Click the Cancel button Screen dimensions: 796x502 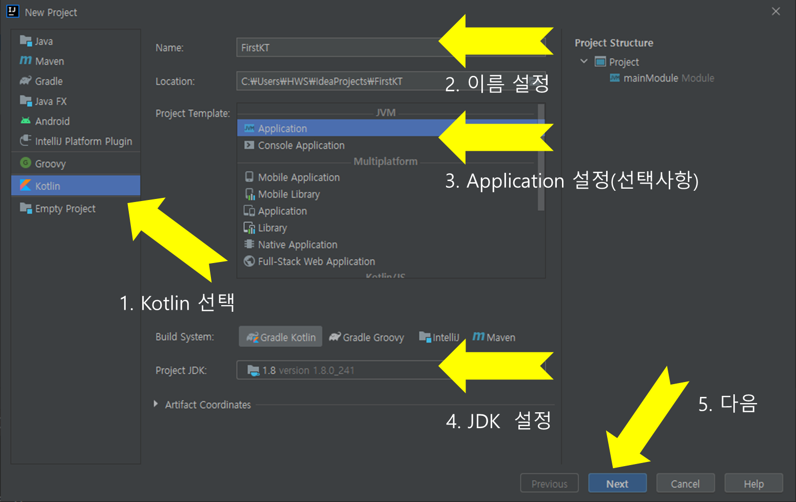[685, 484]
